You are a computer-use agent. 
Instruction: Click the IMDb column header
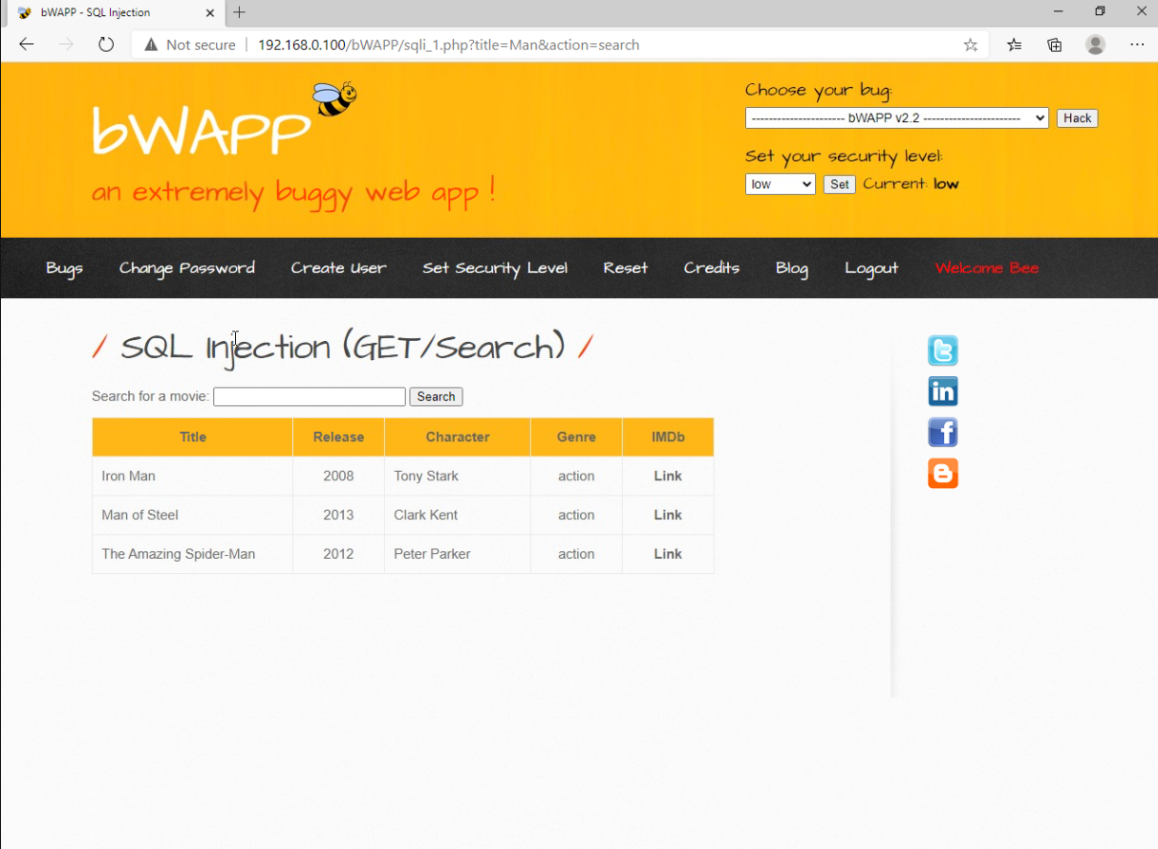point(668,436)
